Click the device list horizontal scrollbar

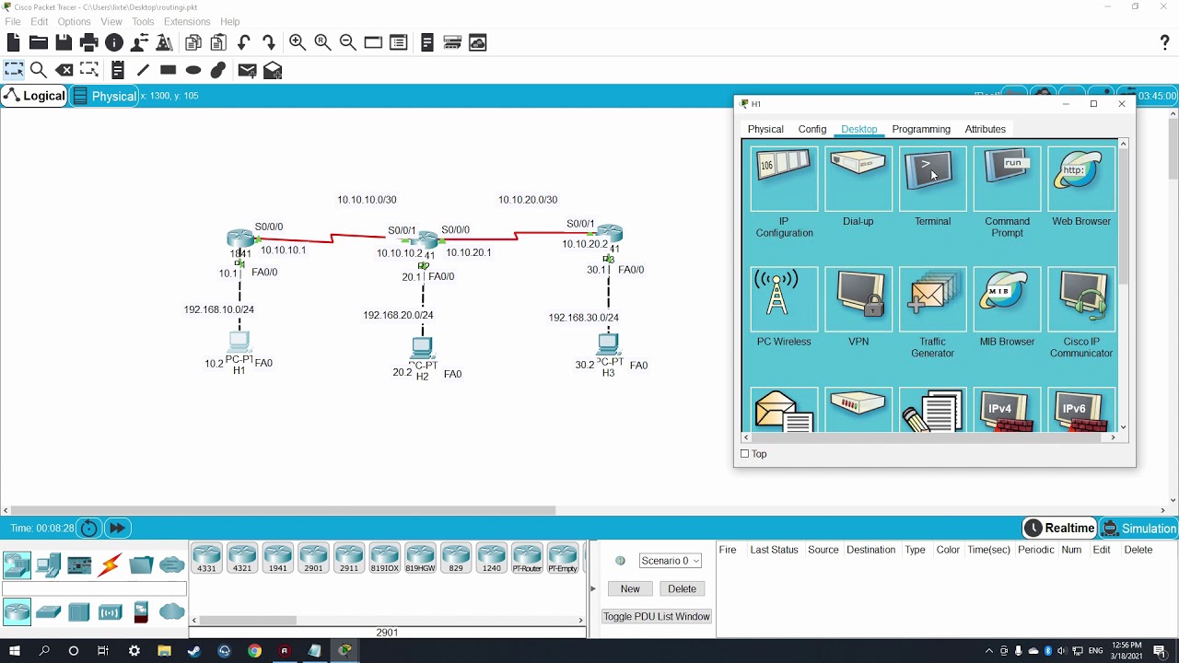pyautogui.click(x=248, y=620)
